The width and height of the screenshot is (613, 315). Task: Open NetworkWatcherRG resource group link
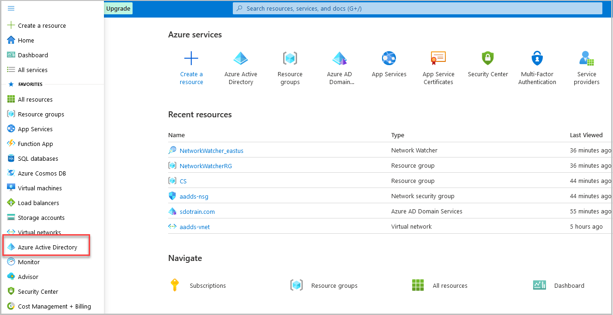coord(206,166)
